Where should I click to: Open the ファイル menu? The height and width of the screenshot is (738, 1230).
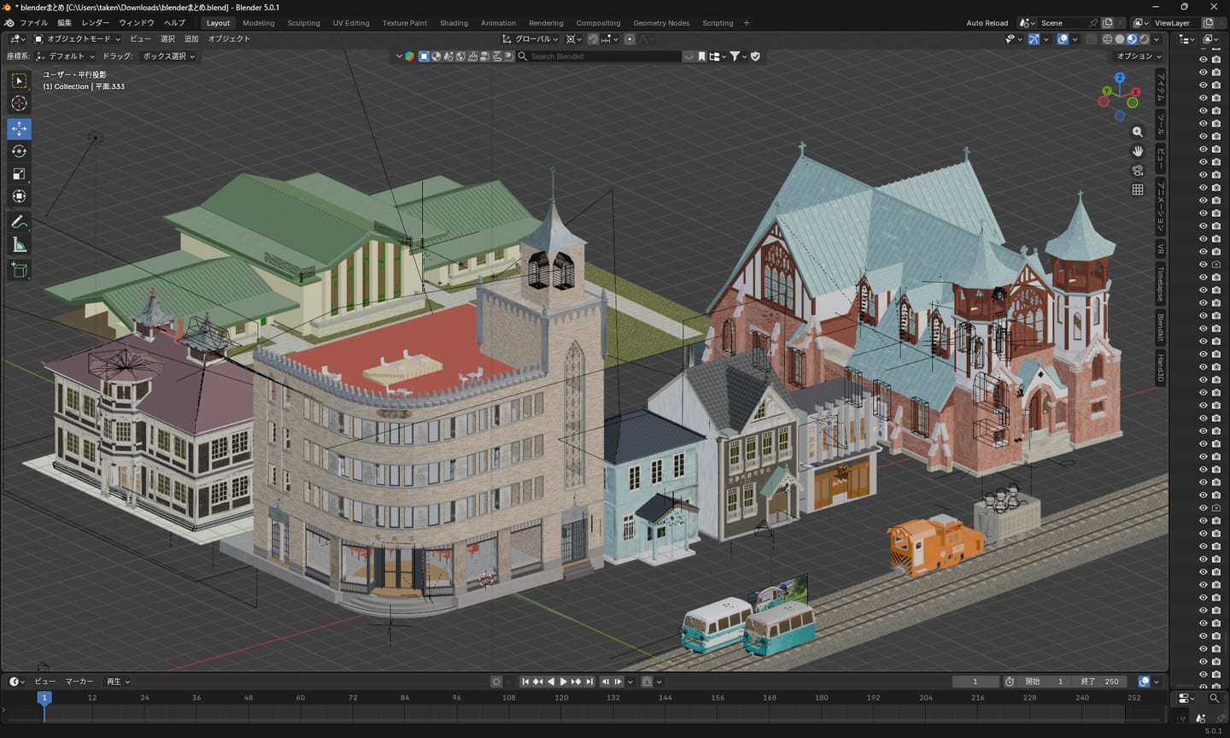pos(34,23)
